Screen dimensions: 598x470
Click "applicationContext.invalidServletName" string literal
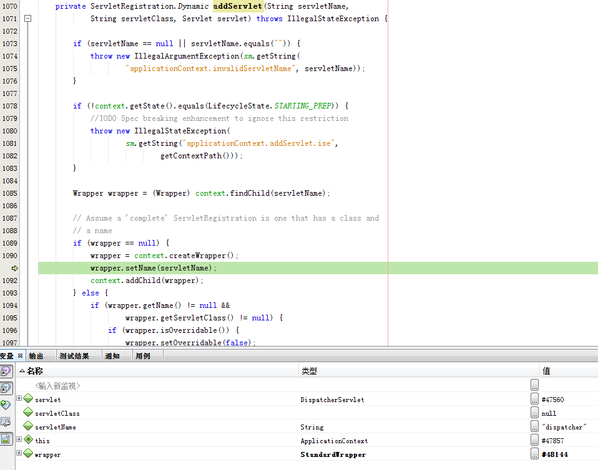coord(210,69)
